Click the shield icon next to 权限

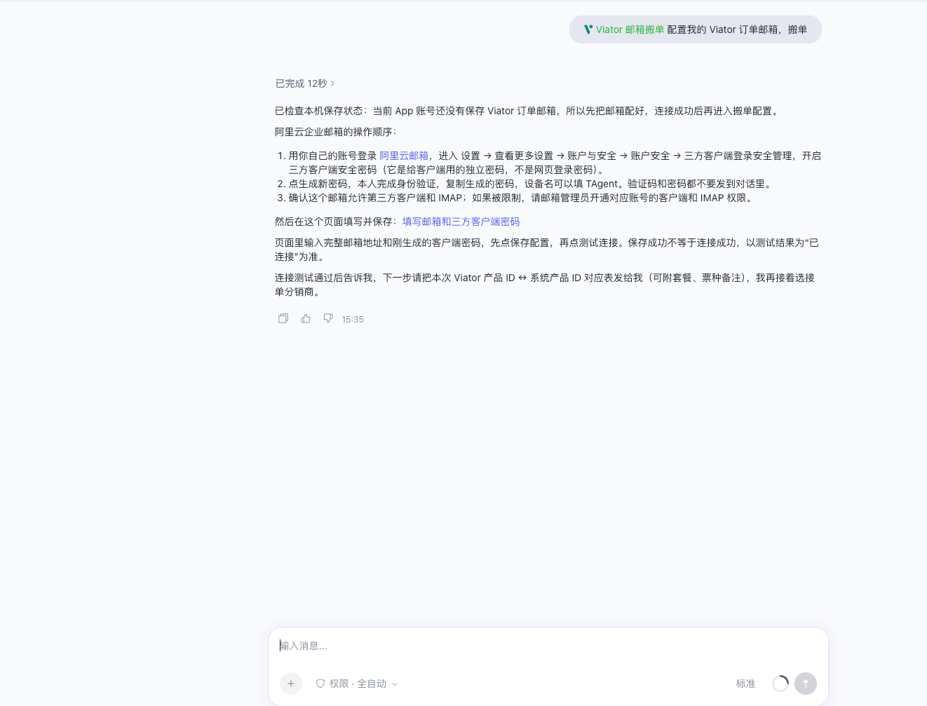pos(320,684)
